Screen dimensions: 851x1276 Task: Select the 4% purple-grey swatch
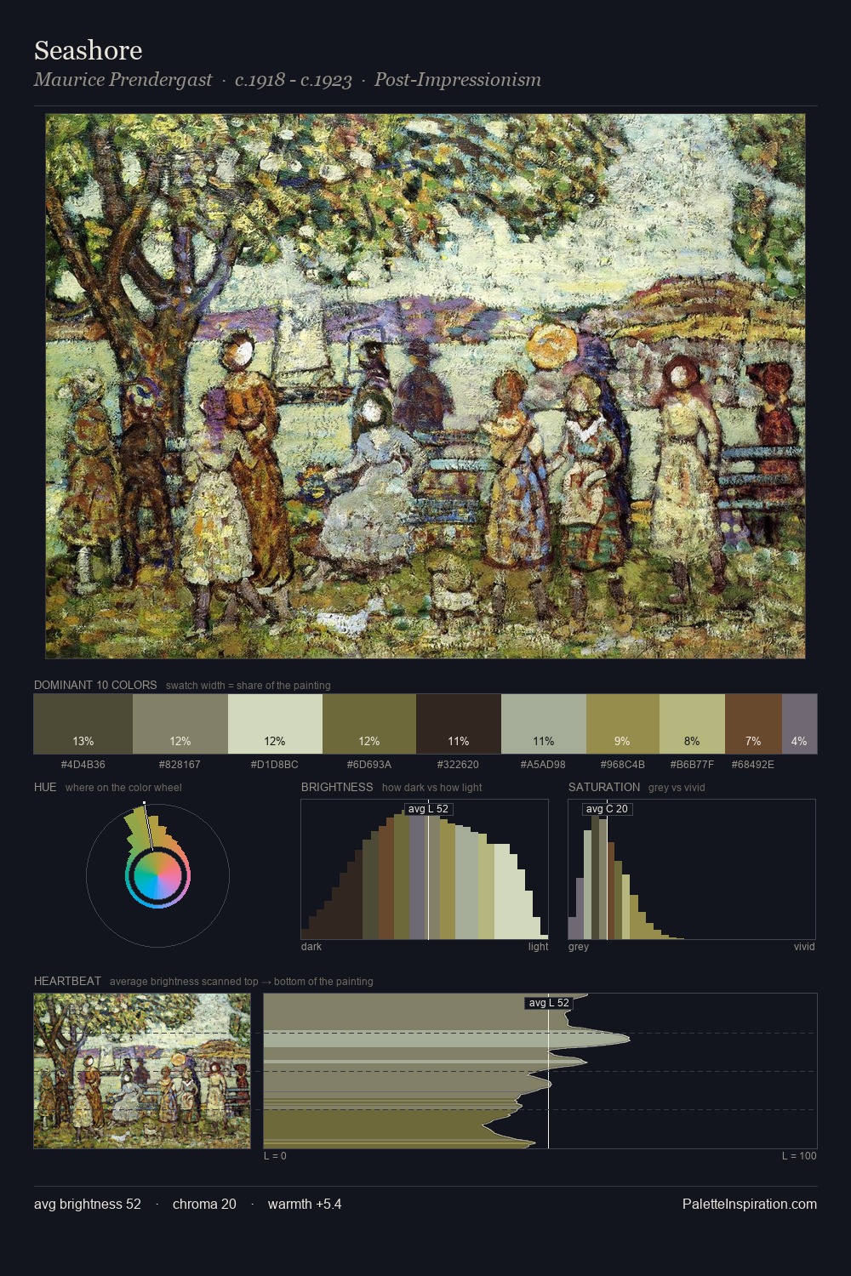coord(799,724)
